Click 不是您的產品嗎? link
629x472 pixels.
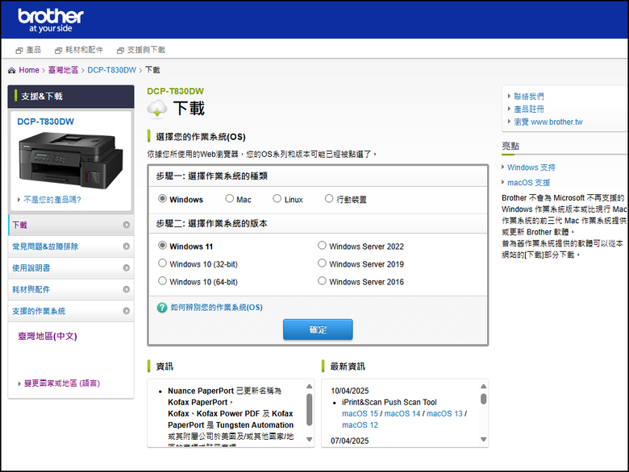click(52, 200)
